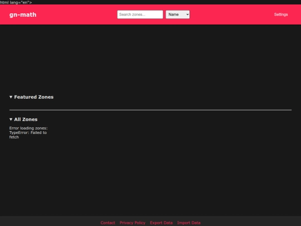301x226 pixels.
Task: Collapse the Featured Zones section
Action: pyautogui.click(x=31, y=97)
